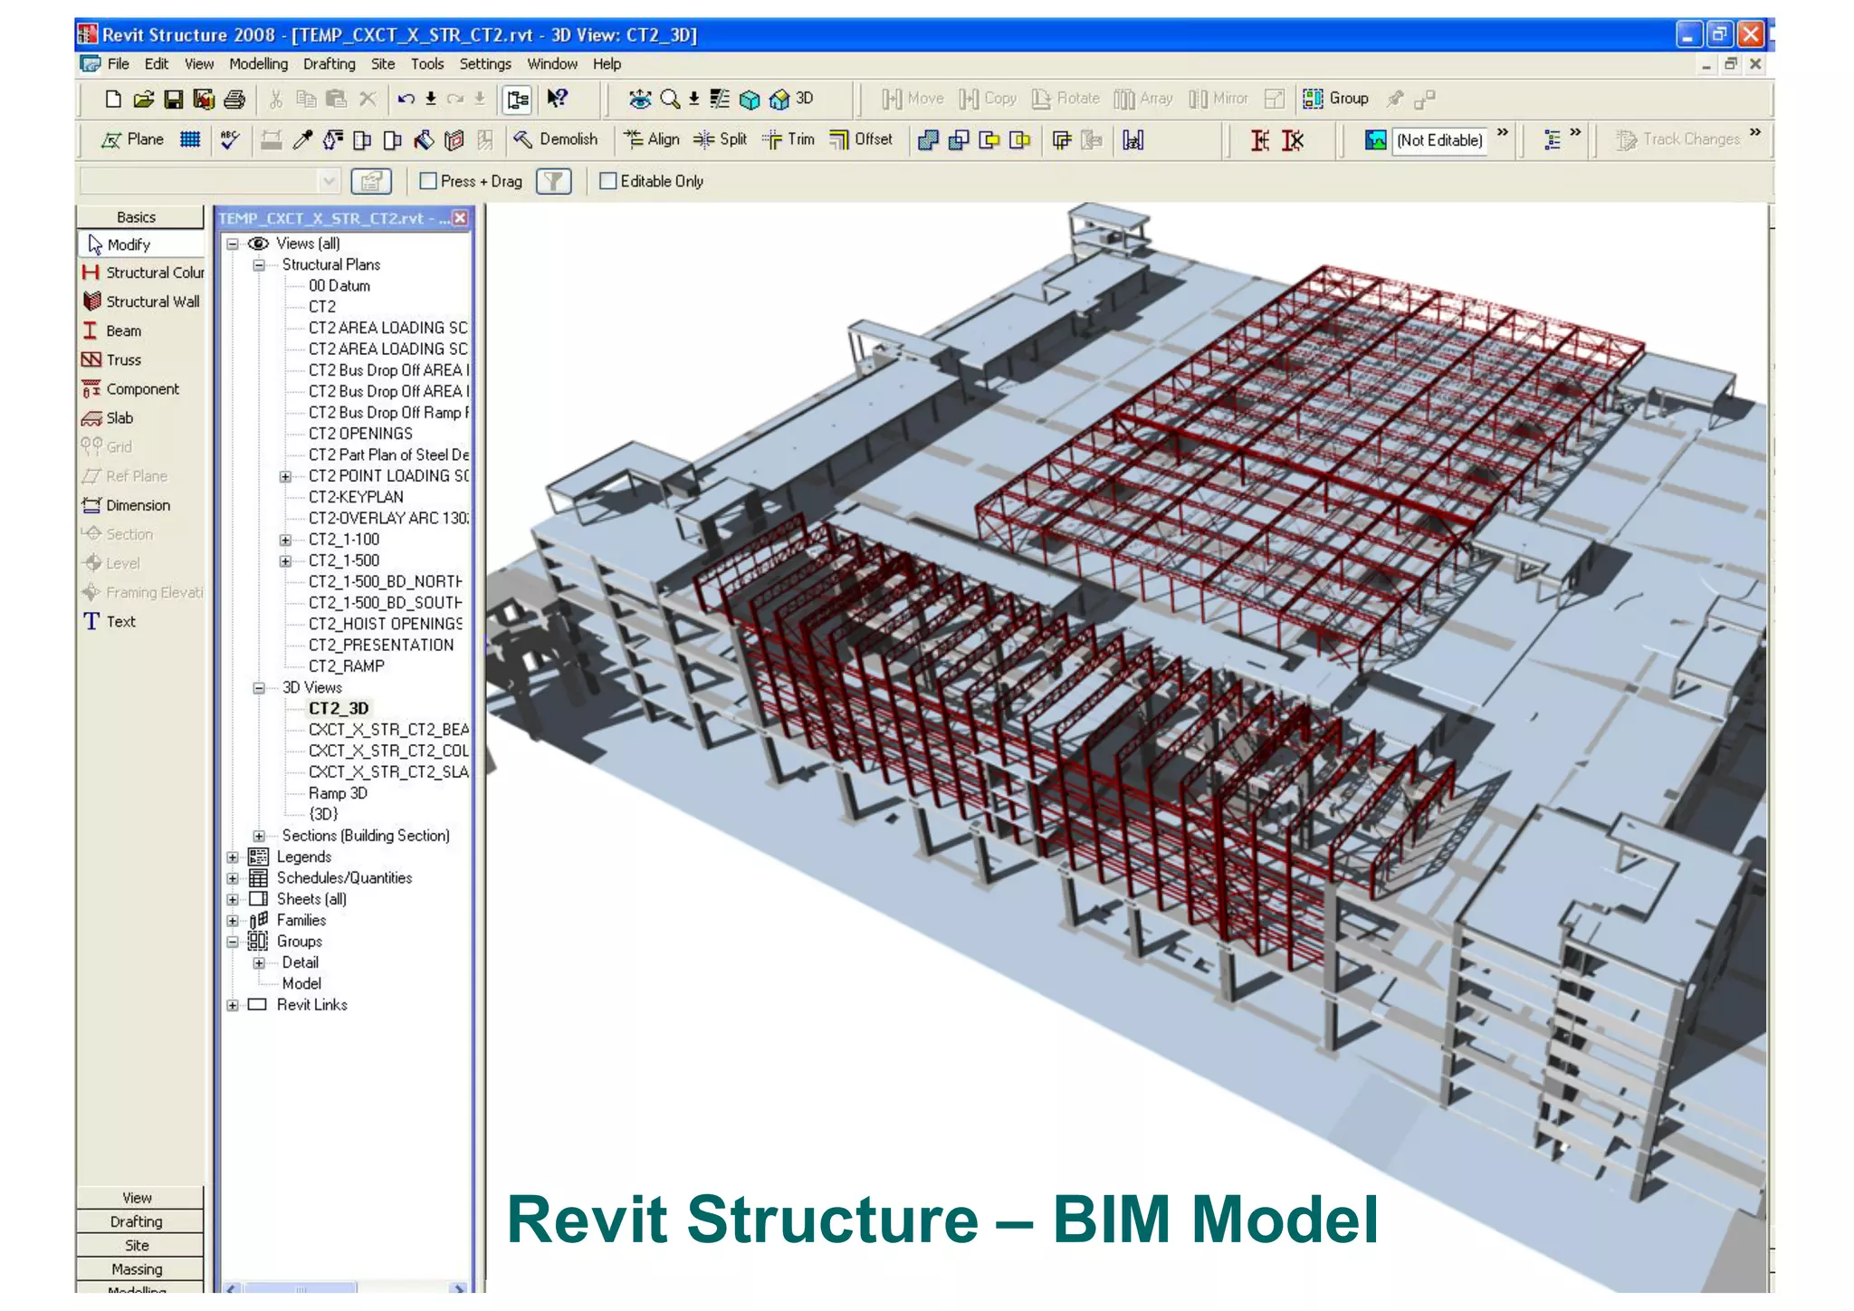Activate the Trim tool
Viewport: 1854px width, 1311px height.
[788, 139]
